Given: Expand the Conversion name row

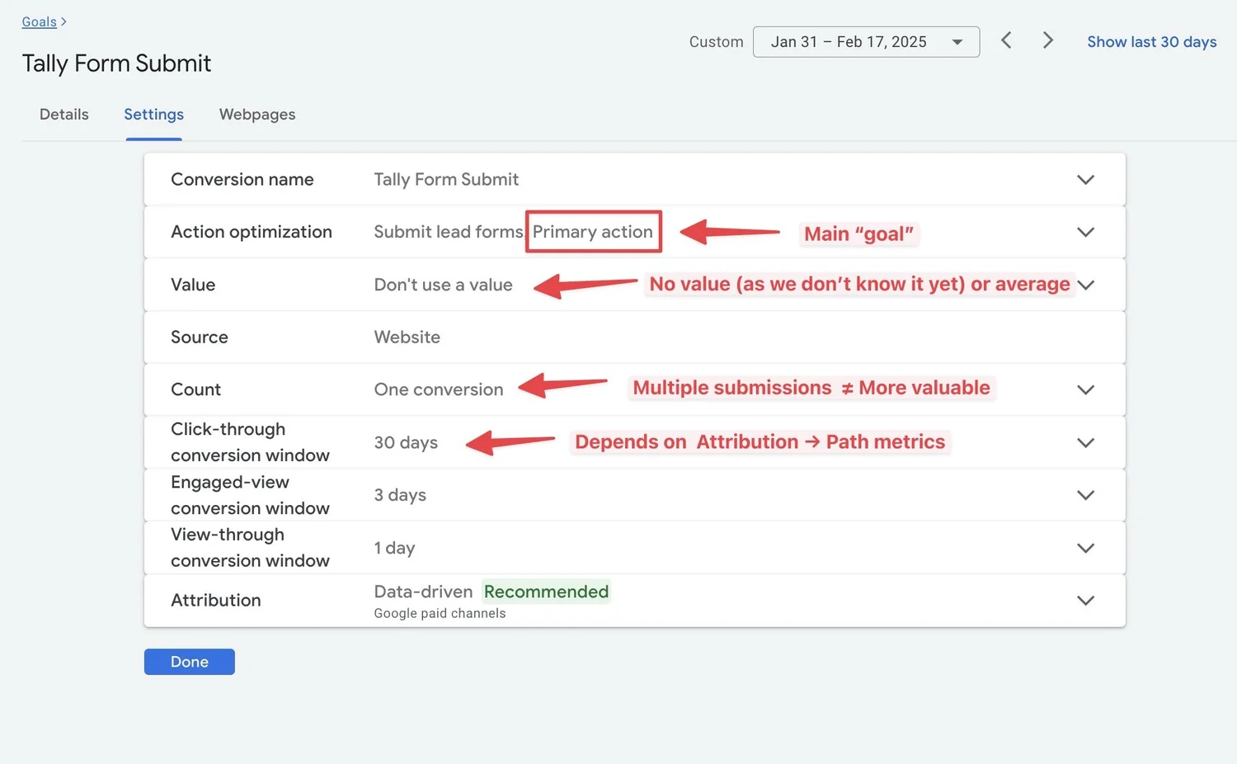Looking at the screenshot, I should 1085,179.
